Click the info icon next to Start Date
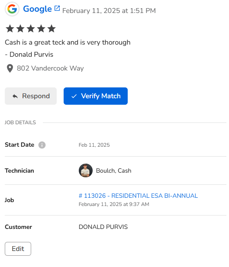 42,145
